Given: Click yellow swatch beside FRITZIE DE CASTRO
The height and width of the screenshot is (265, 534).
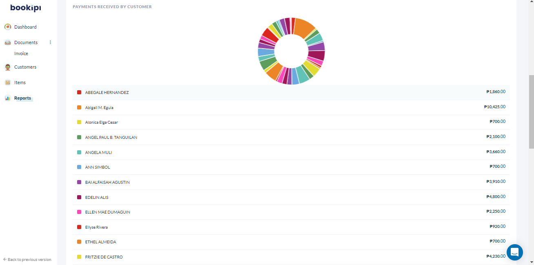Looking at the screenshot, I should click(x=79, y=257).
